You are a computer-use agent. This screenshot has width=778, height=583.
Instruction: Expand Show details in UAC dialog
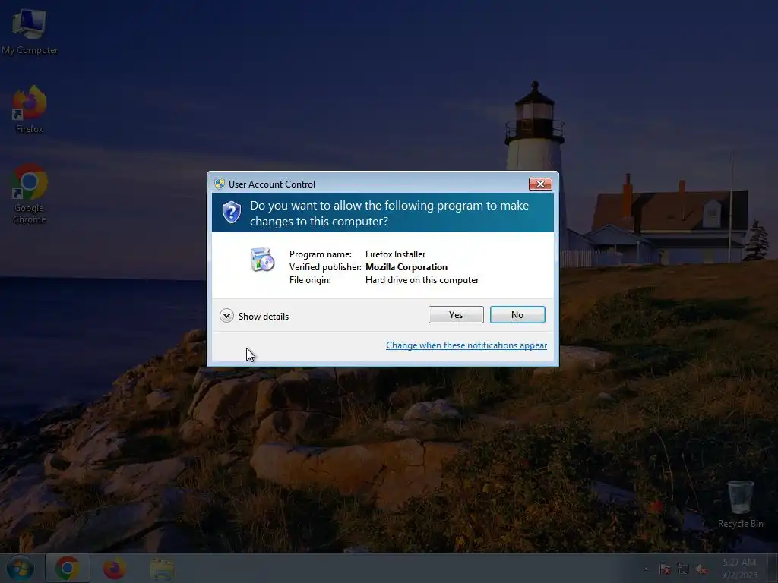point(254,316)
